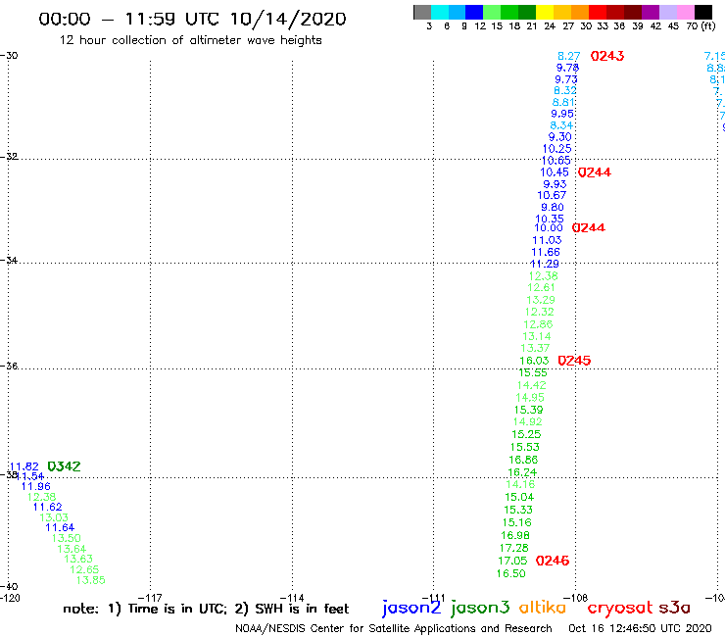Viewport: 725px width, 637px height.
Task: Click the 15.39 wave height value
Action: pyautogui.click(x=528, y=410)
